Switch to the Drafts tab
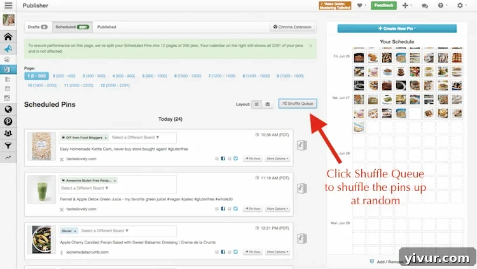This screenshot has height=269, width=477. tap(36, 27)
